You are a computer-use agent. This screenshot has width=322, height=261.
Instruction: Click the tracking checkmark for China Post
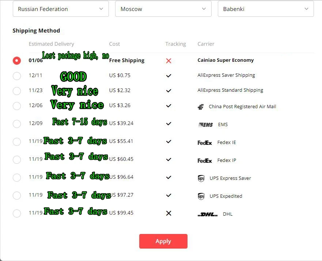[x=168, y=106]
